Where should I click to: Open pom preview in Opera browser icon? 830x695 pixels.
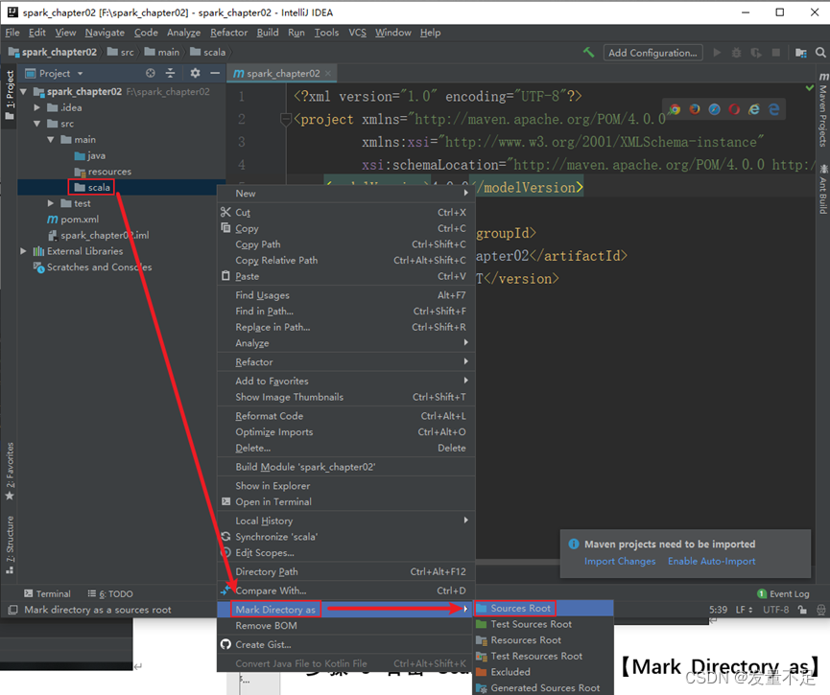[x=734, y=109]
